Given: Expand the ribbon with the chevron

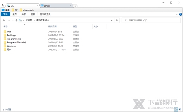Looking at the screenshot, I should pos(177,14).
